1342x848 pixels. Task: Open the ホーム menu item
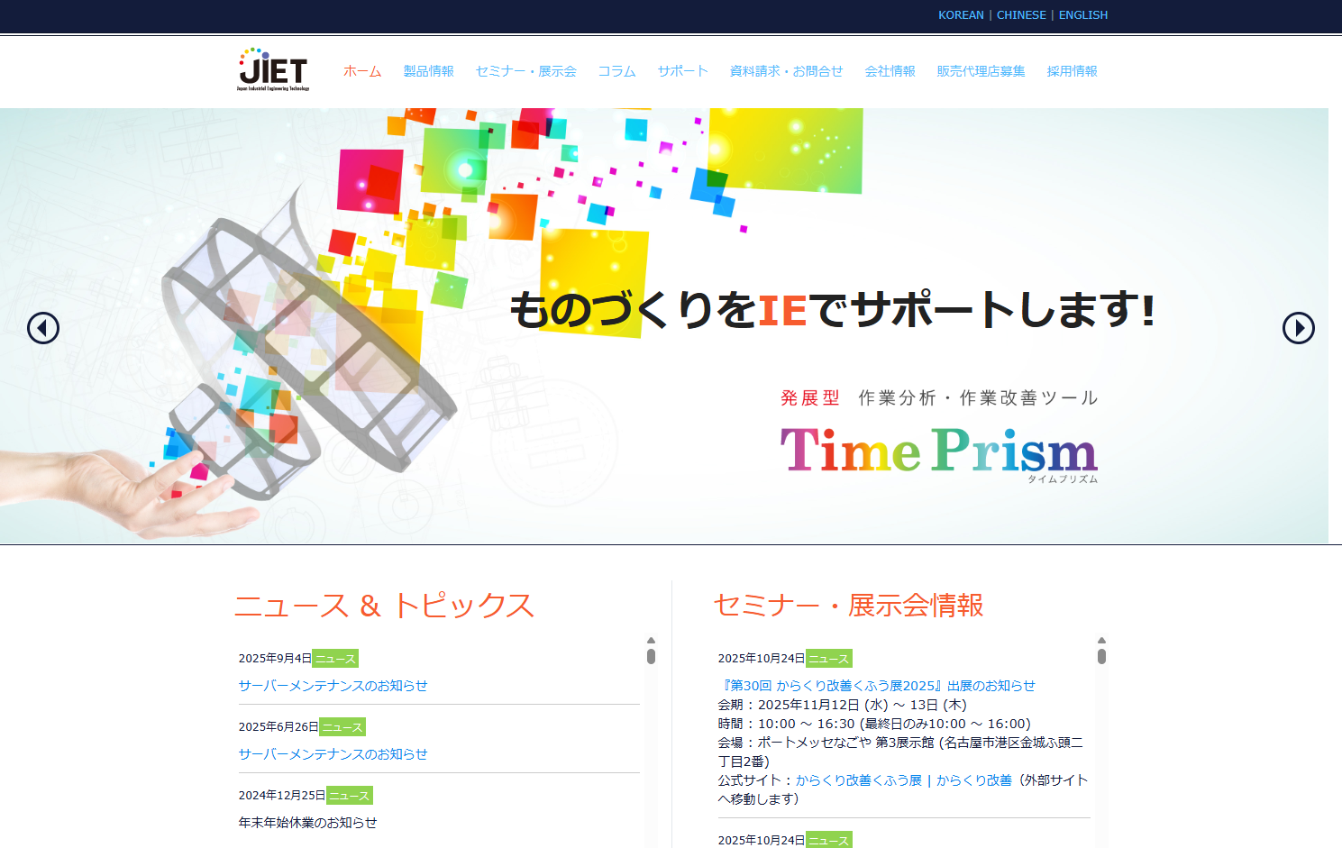click(362, 70)
